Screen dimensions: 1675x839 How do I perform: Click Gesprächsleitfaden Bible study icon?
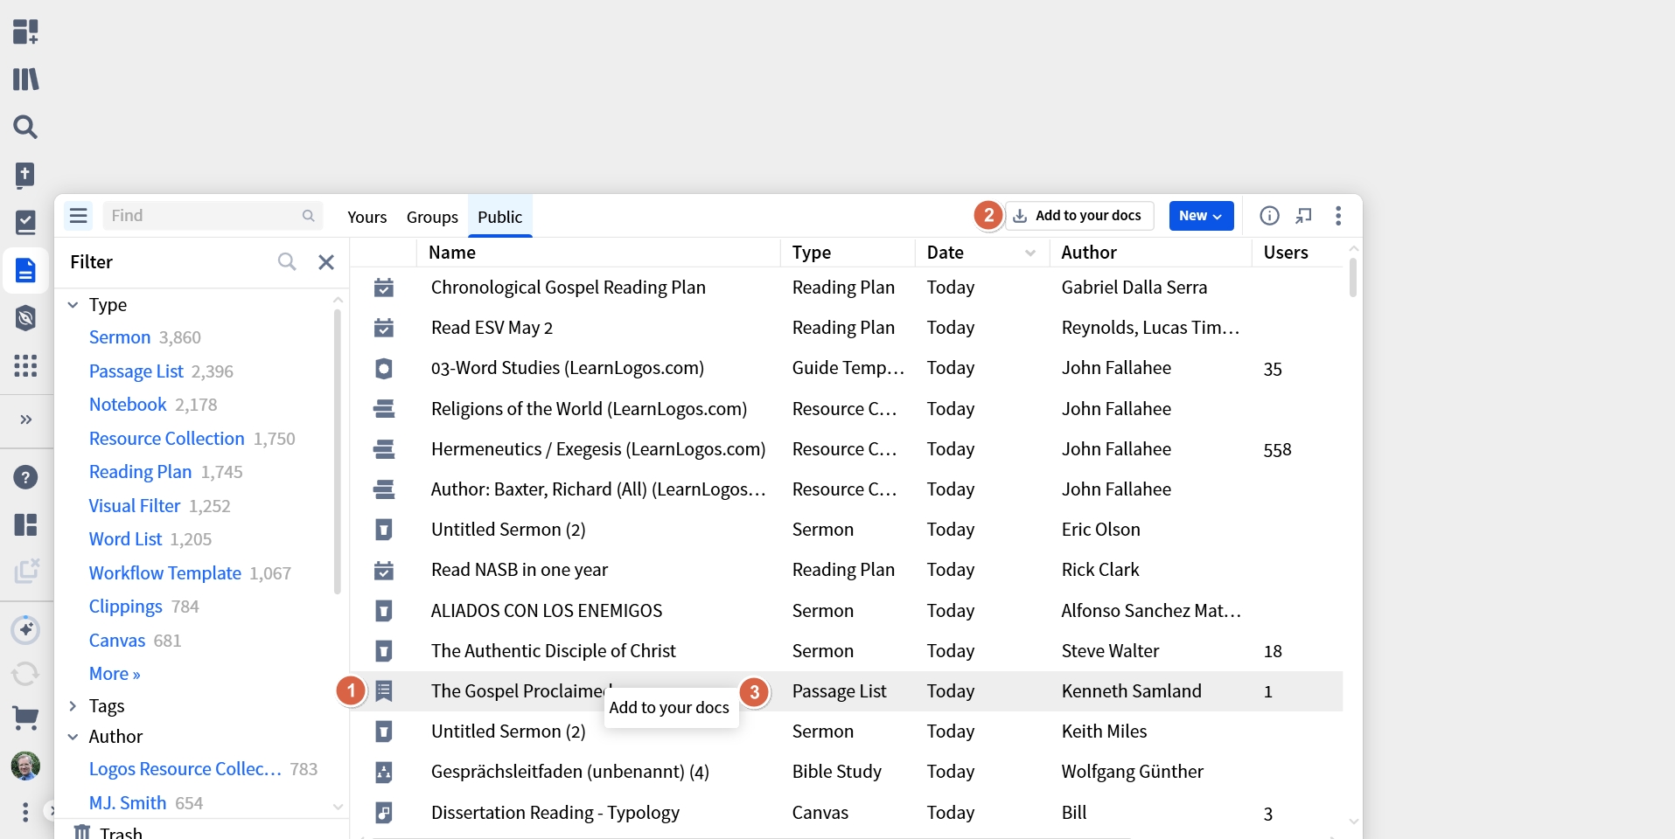[x=384, y=773]
